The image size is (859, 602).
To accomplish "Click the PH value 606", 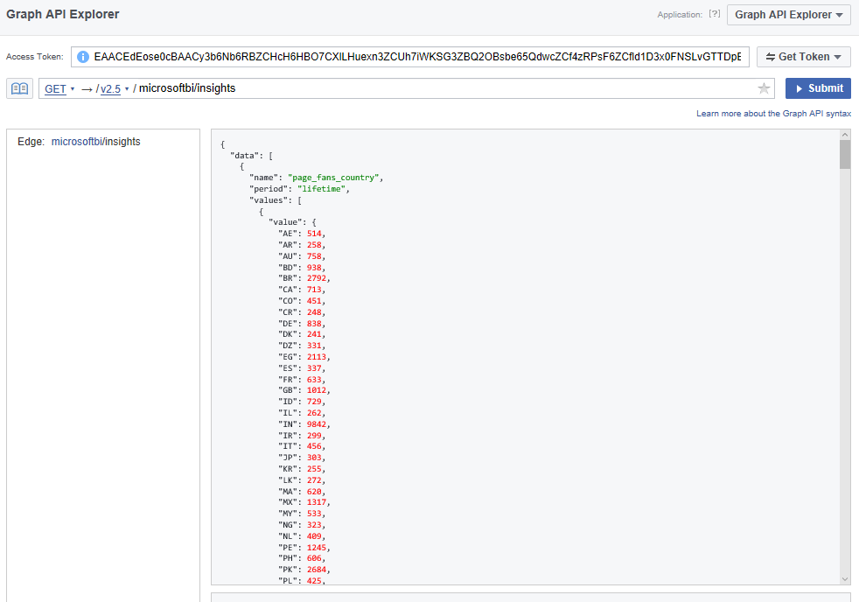I will click(314, 558).
